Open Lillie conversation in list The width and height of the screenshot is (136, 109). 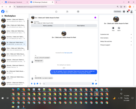pyautogui.click(x=14, y=78)
